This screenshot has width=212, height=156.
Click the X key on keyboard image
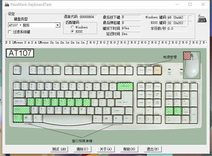click(x=42, y=110)
